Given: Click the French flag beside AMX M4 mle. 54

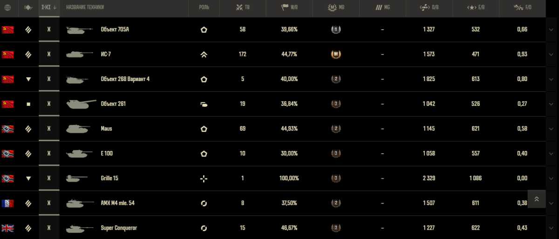Looking at the screenshot, I should point(7,203).
